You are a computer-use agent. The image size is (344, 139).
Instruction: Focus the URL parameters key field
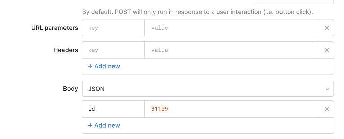(x=113, y=28)
